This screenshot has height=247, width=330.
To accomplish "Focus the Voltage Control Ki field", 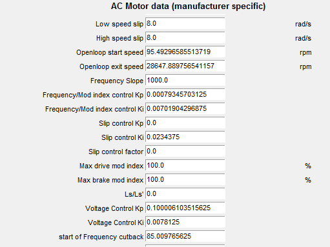I will point(185,222).
